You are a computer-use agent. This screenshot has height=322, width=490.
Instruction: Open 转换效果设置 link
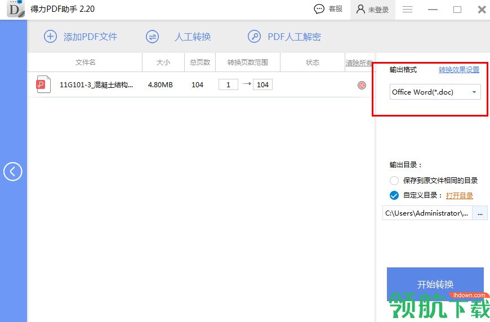tap(459, 69)
